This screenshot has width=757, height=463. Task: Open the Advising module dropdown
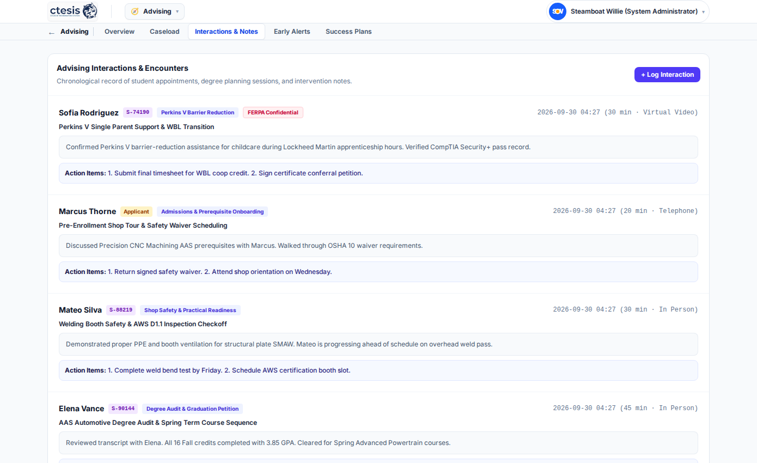[155, 11]
